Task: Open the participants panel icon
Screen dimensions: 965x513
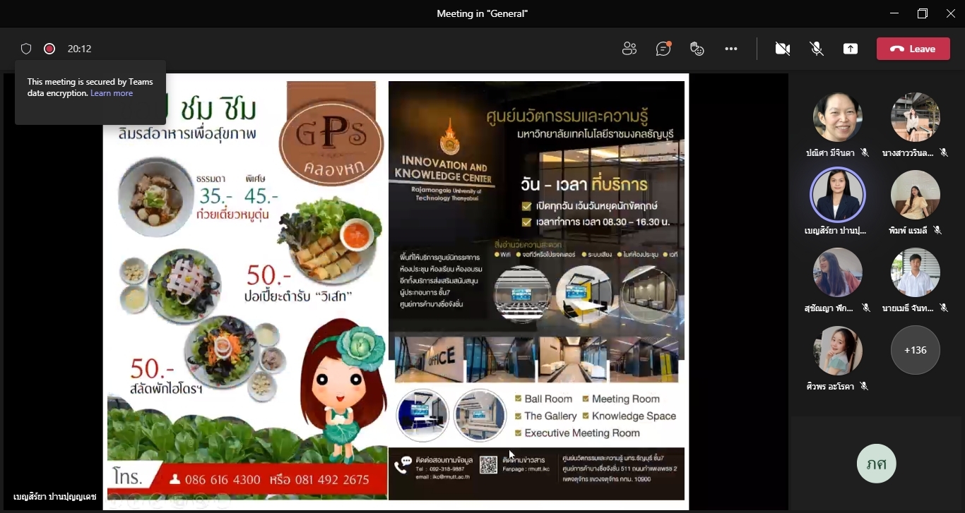Action: (629, 49)
